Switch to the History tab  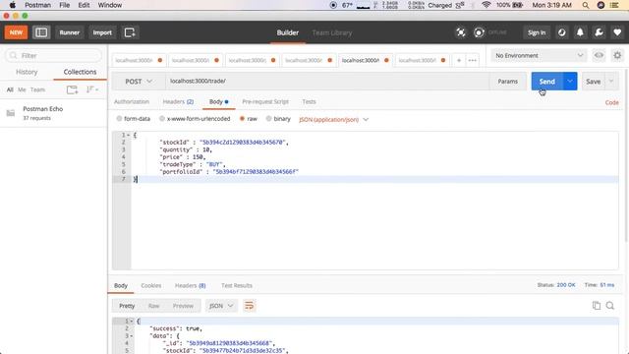(x=27, y=72)
